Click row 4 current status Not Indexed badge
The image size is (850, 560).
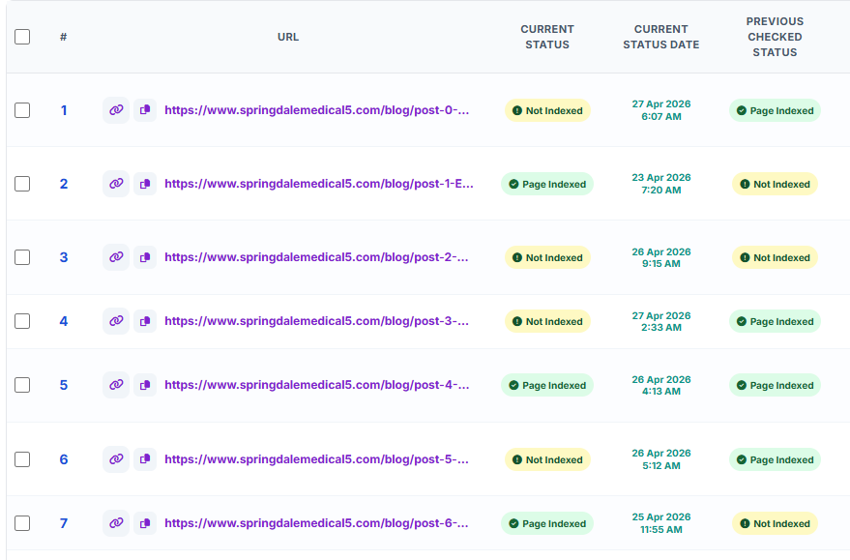[547, 321]
